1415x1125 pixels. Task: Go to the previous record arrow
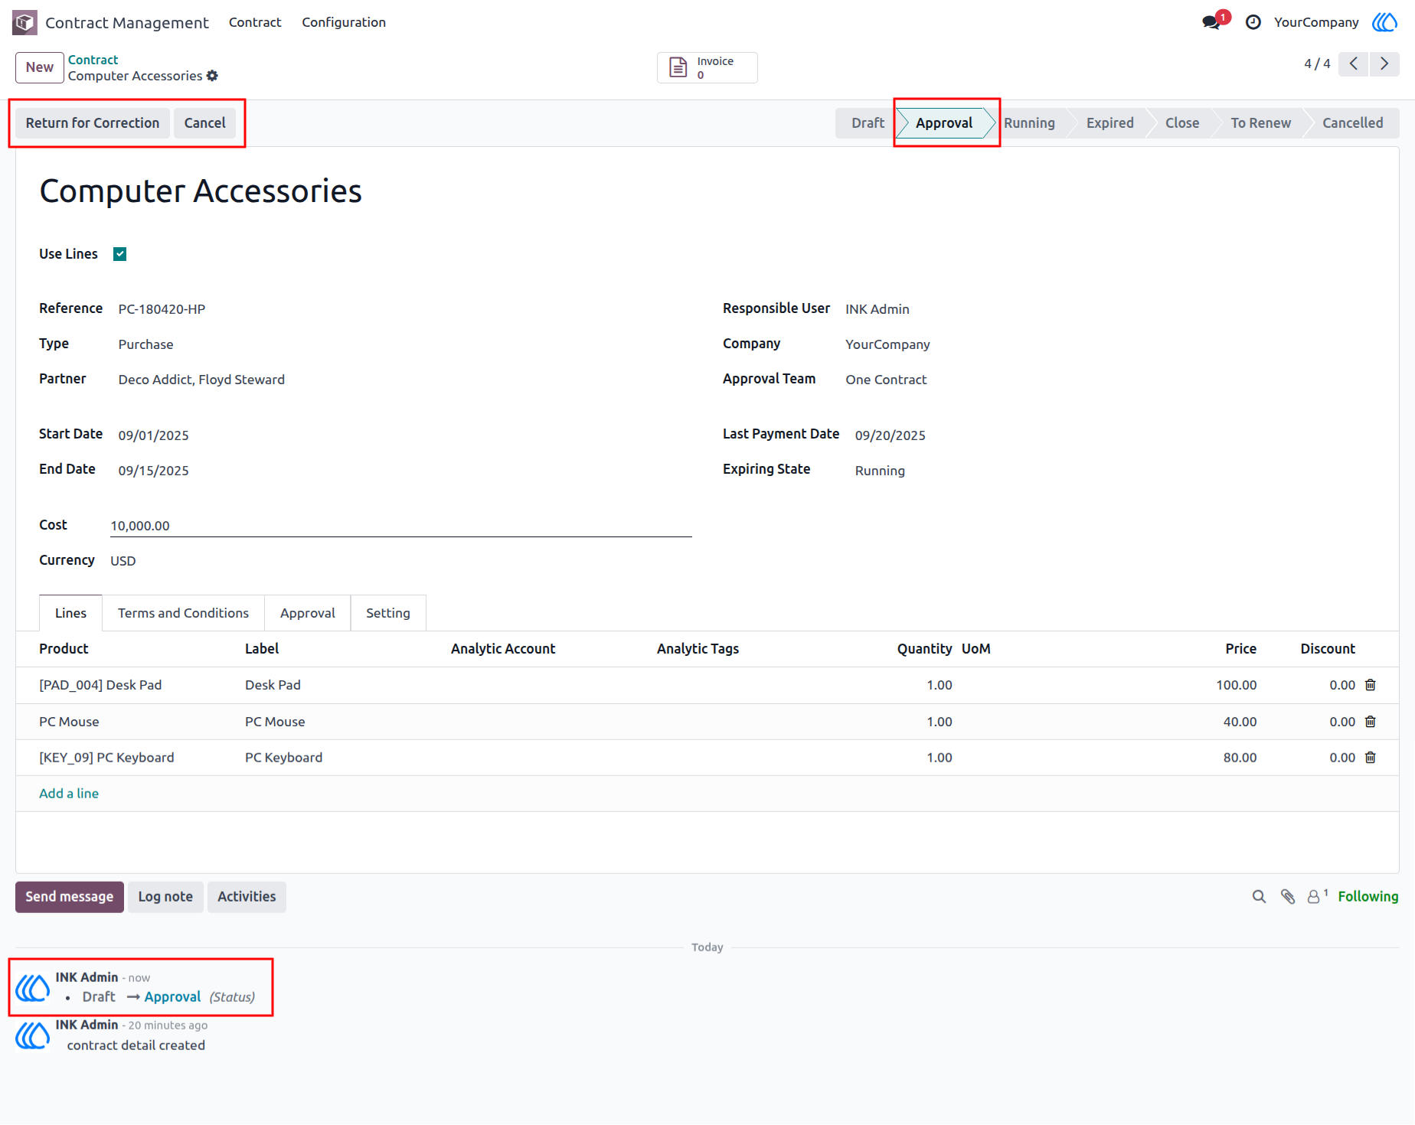pyautogui.click(x=1354, y=64)
